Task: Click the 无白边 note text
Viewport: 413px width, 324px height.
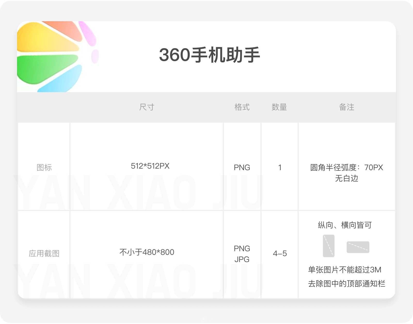Action: 346,178
